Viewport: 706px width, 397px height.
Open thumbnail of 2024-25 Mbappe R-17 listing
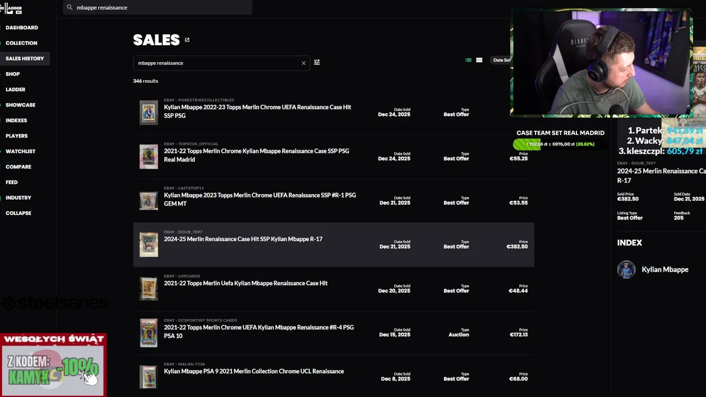point(148,245)
